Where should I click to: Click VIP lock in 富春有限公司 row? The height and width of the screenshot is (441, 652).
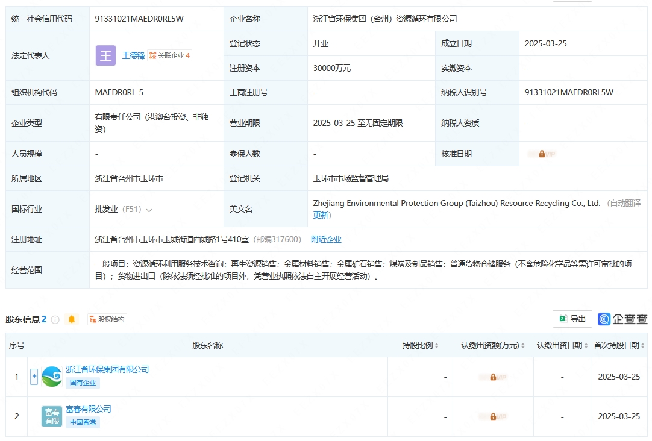(493, 417)
